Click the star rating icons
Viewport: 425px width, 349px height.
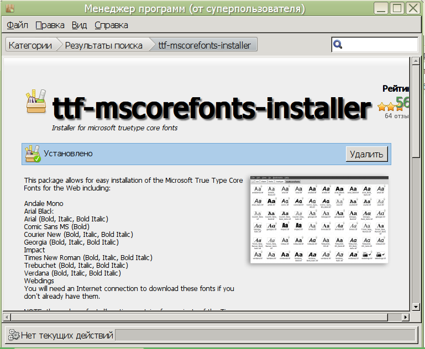click(x=392, y=107)
